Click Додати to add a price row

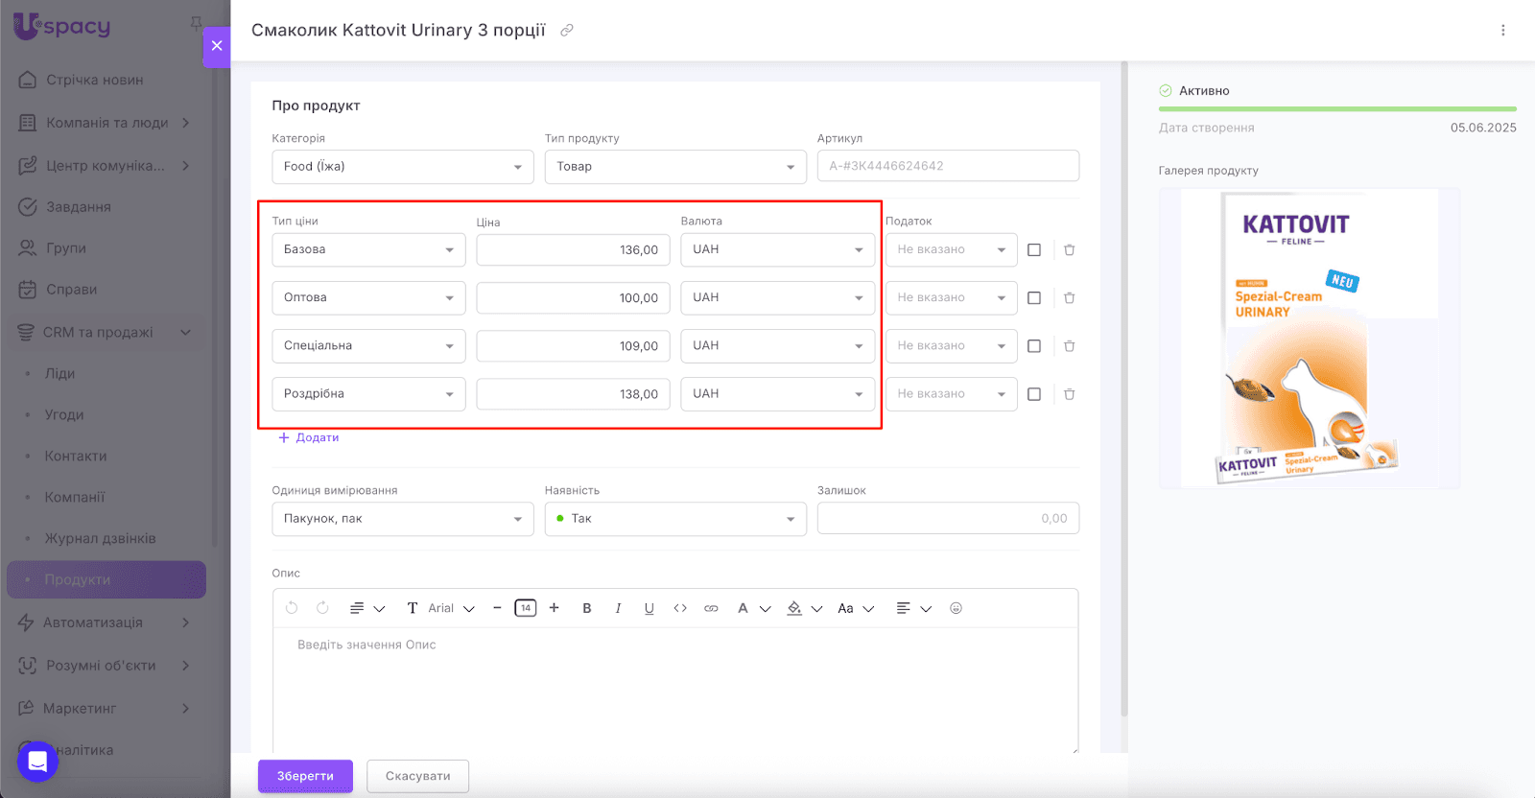[x=309, y=437]
